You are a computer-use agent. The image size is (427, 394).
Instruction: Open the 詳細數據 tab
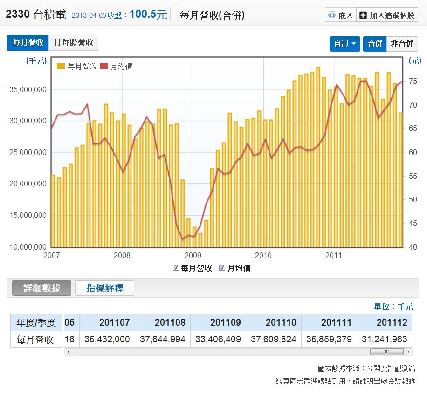[41, 288]
